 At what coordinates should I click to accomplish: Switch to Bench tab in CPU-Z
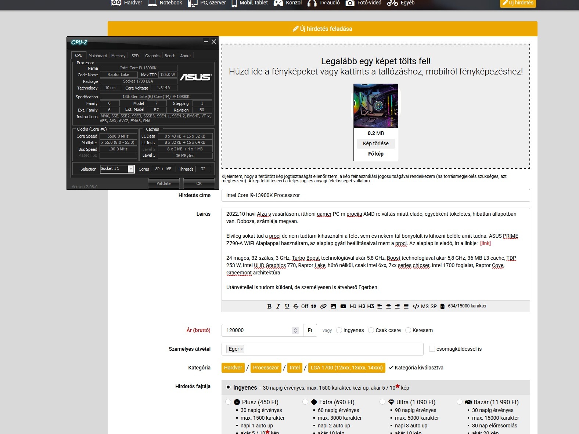tap(170, 56)
